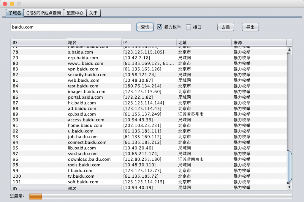The height and width of the screenshot is (202, 304).
Task: Switch to the 子域名 tab
Action: pos(15,13)
